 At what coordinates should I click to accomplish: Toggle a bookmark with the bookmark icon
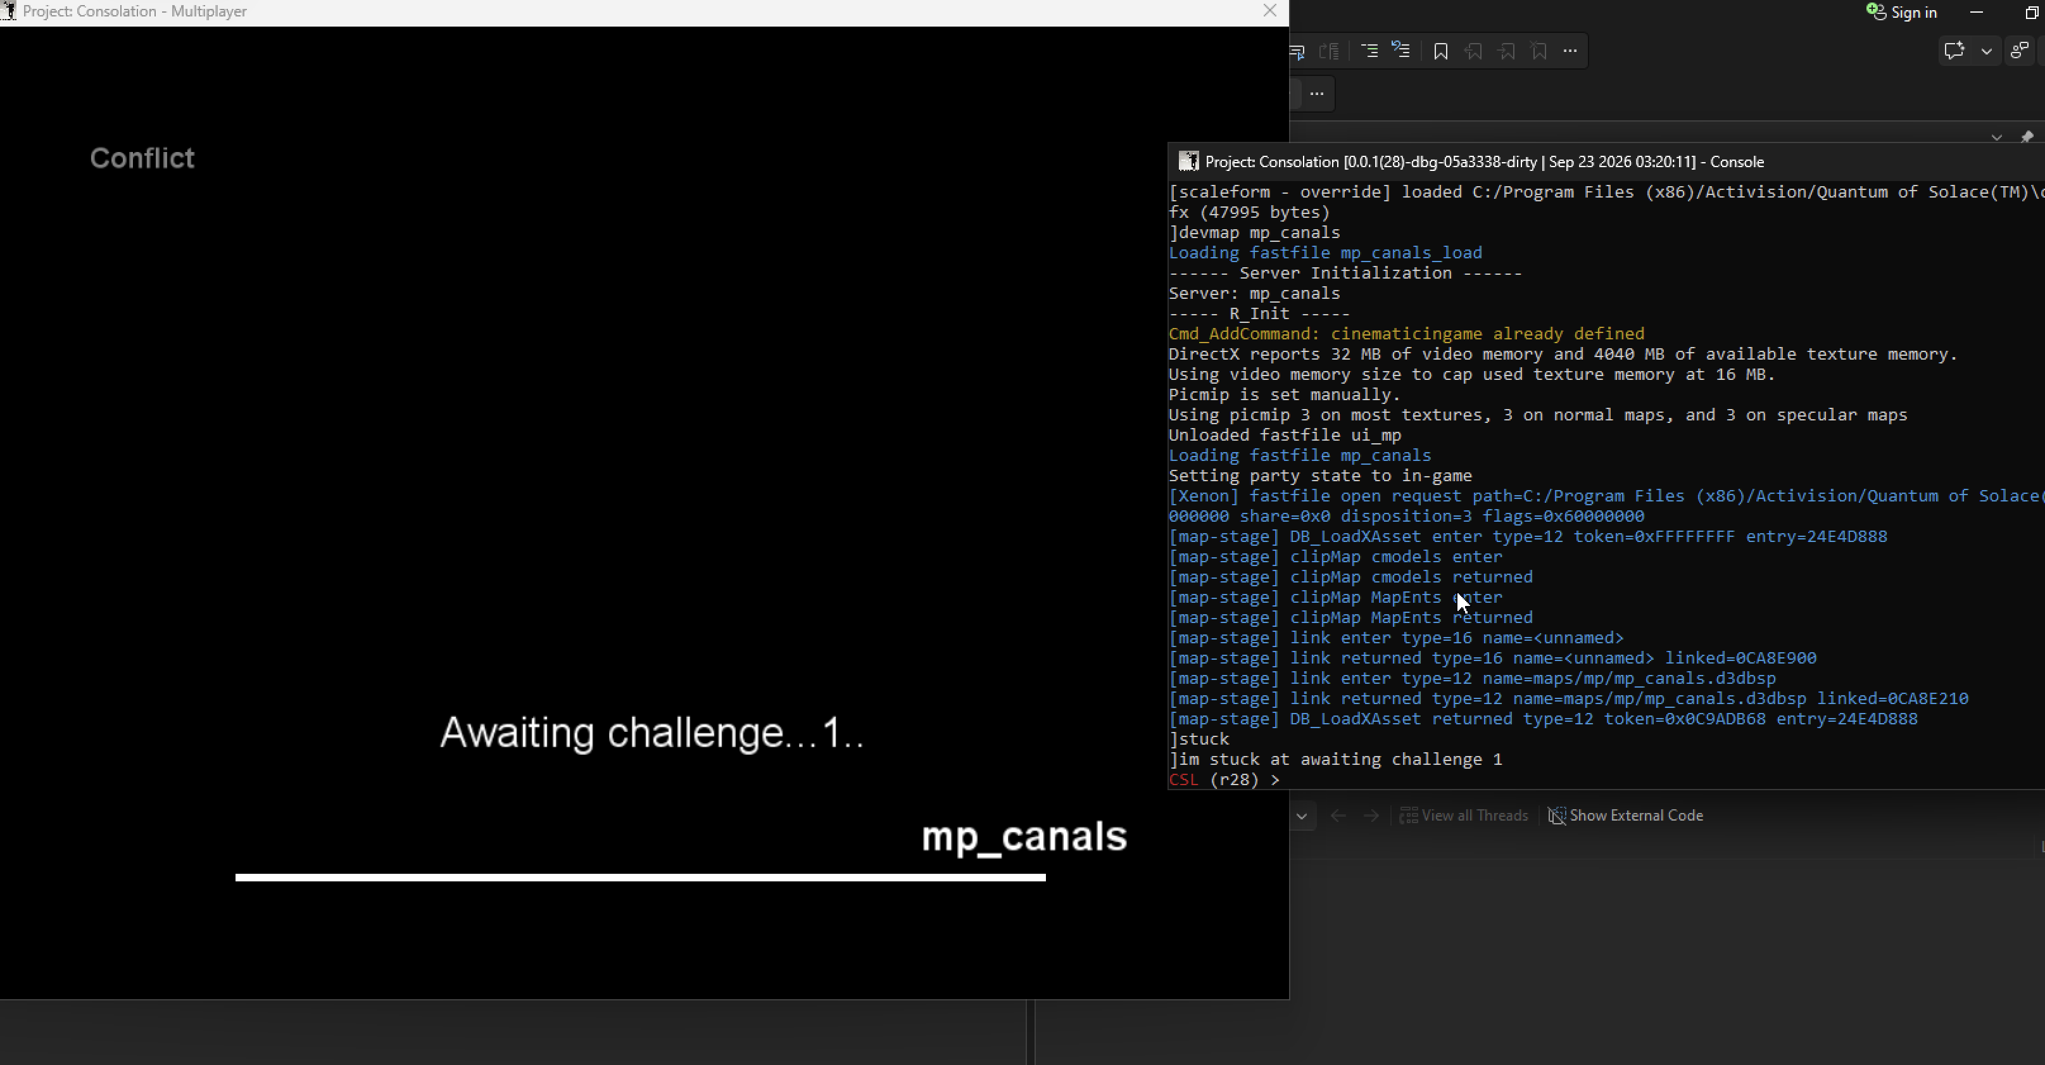tap(1441, 52)
